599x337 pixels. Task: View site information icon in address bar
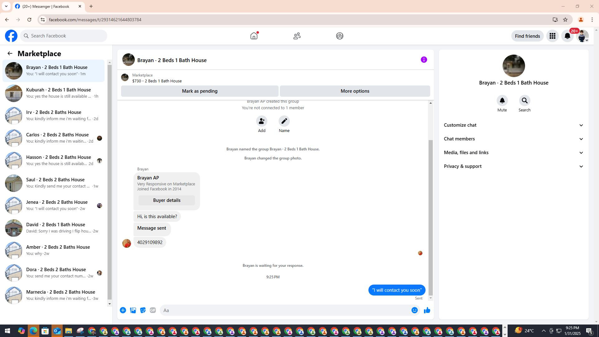click(43, 20)
